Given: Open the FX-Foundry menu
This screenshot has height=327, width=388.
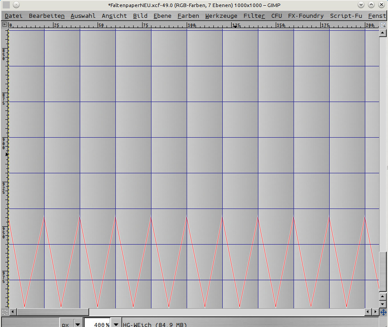Looking at the screenshot, I should (x=306, y=16).
